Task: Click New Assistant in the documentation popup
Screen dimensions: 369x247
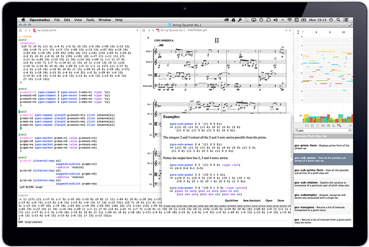Action: click(252, 200)
